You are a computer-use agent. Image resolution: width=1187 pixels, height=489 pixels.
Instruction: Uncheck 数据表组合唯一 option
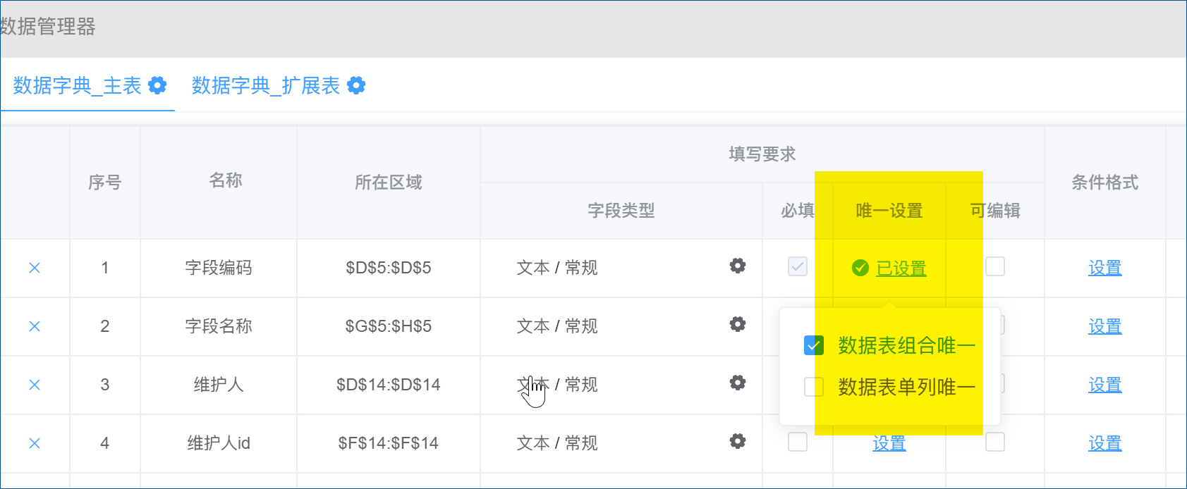(x=814, y=345)
